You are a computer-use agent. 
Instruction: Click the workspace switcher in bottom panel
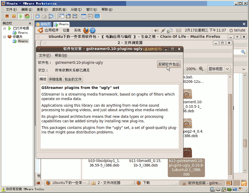pos(233,183)
